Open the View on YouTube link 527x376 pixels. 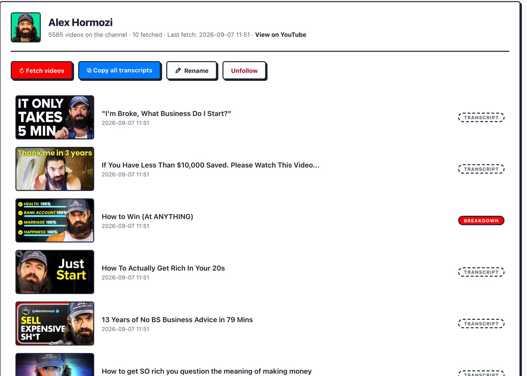pyautogui.click(x=280, y=35)
